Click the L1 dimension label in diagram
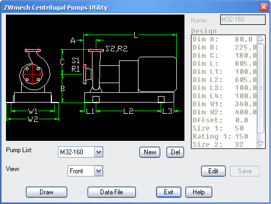 (x=90, y=111)
